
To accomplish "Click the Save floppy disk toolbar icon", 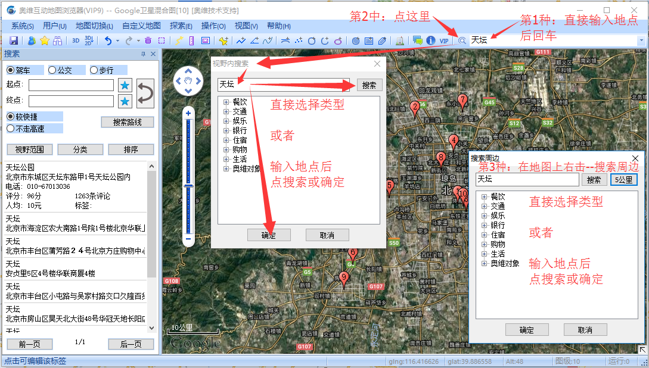I will click(x=14, y=40).
